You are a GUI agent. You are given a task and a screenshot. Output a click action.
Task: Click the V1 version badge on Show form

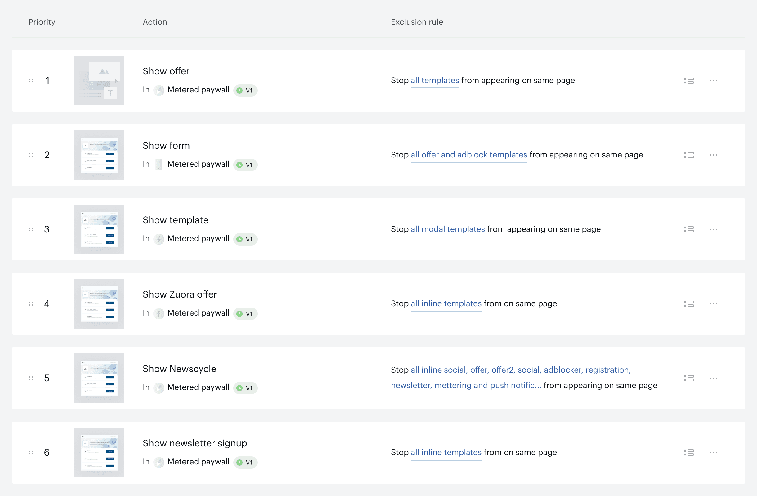[x=245, y=165]
